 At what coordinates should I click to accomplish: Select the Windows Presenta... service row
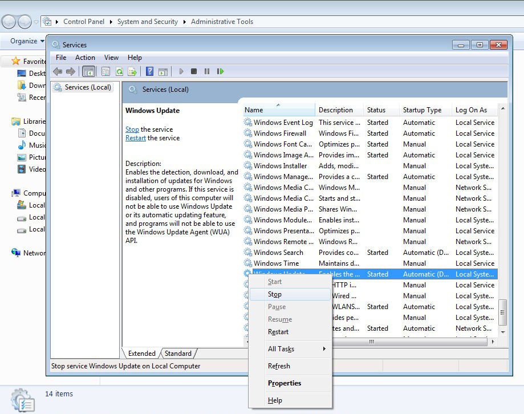(370, 230)
